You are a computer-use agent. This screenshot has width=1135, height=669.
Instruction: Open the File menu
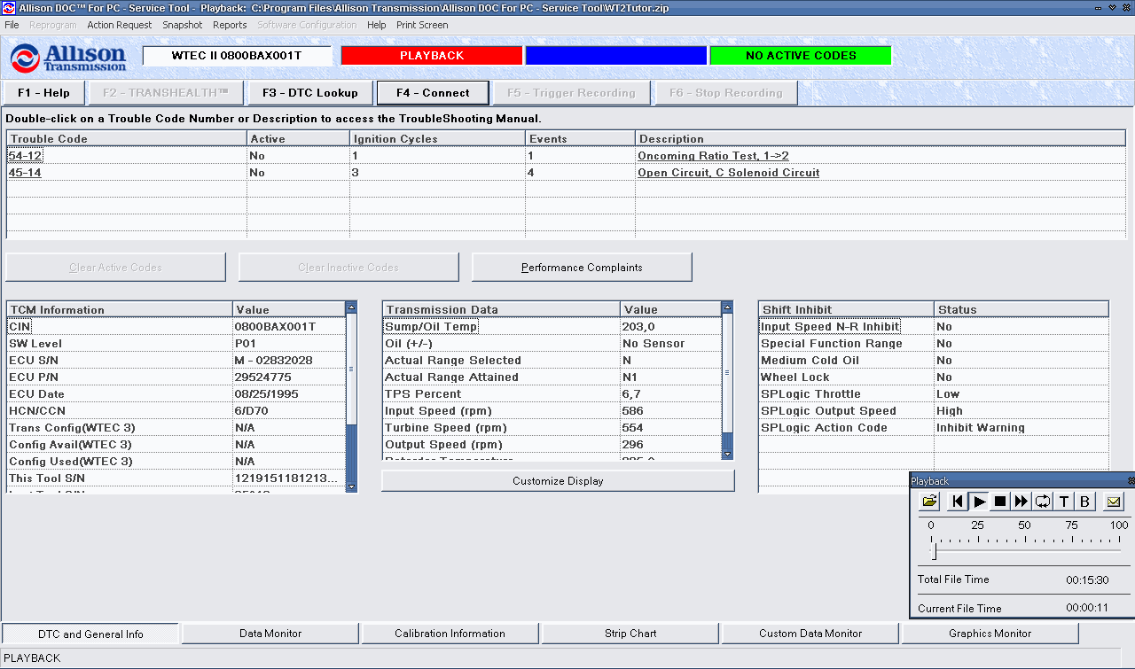(x=12, y=25)
